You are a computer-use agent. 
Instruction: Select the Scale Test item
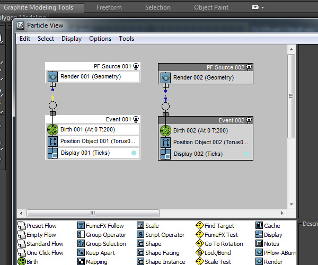coord(214,261)
